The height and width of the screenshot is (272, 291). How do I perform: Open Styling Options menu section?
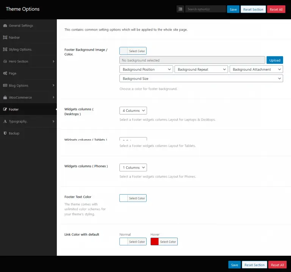[x=28, y=49]
